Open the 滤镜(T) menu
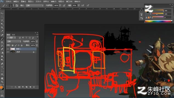The width and height of the screenshot is (174, 98). click(54, 2)
